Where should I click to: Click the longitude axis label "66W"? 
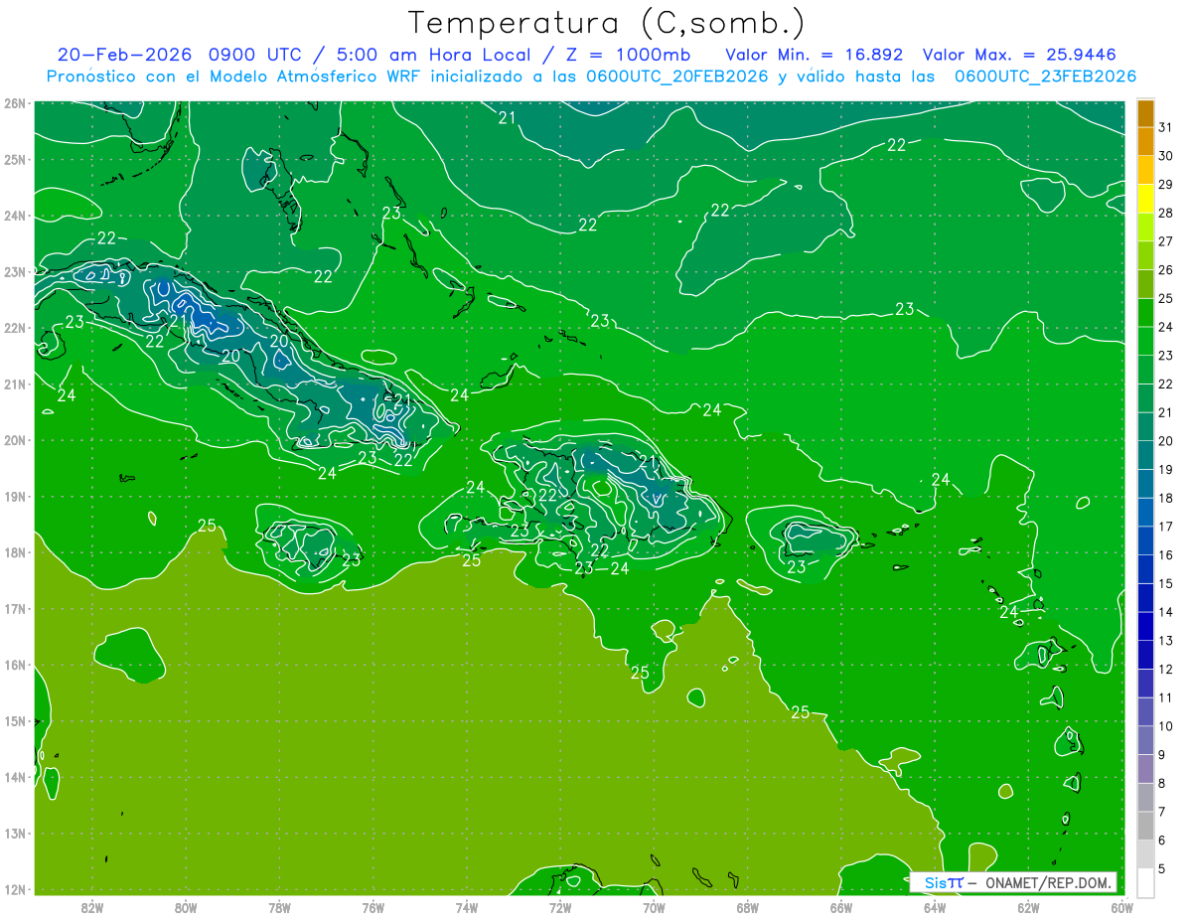pos(841,907)
